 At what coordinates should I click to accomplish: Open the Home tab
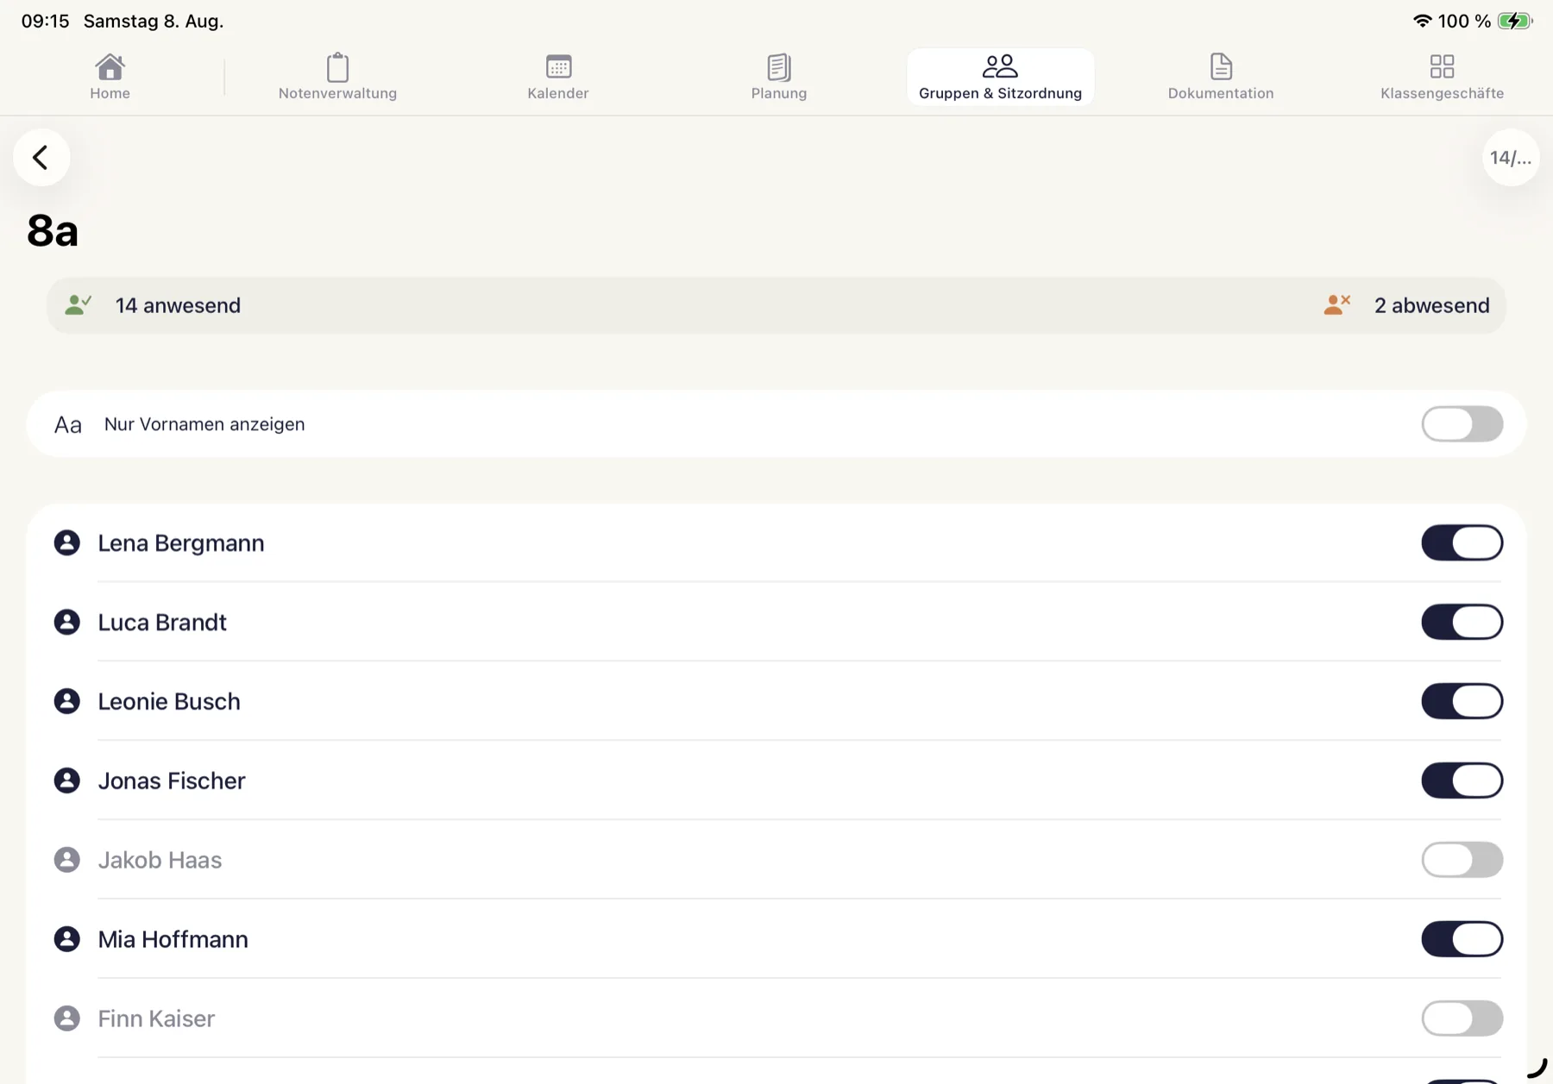[110, 77]
